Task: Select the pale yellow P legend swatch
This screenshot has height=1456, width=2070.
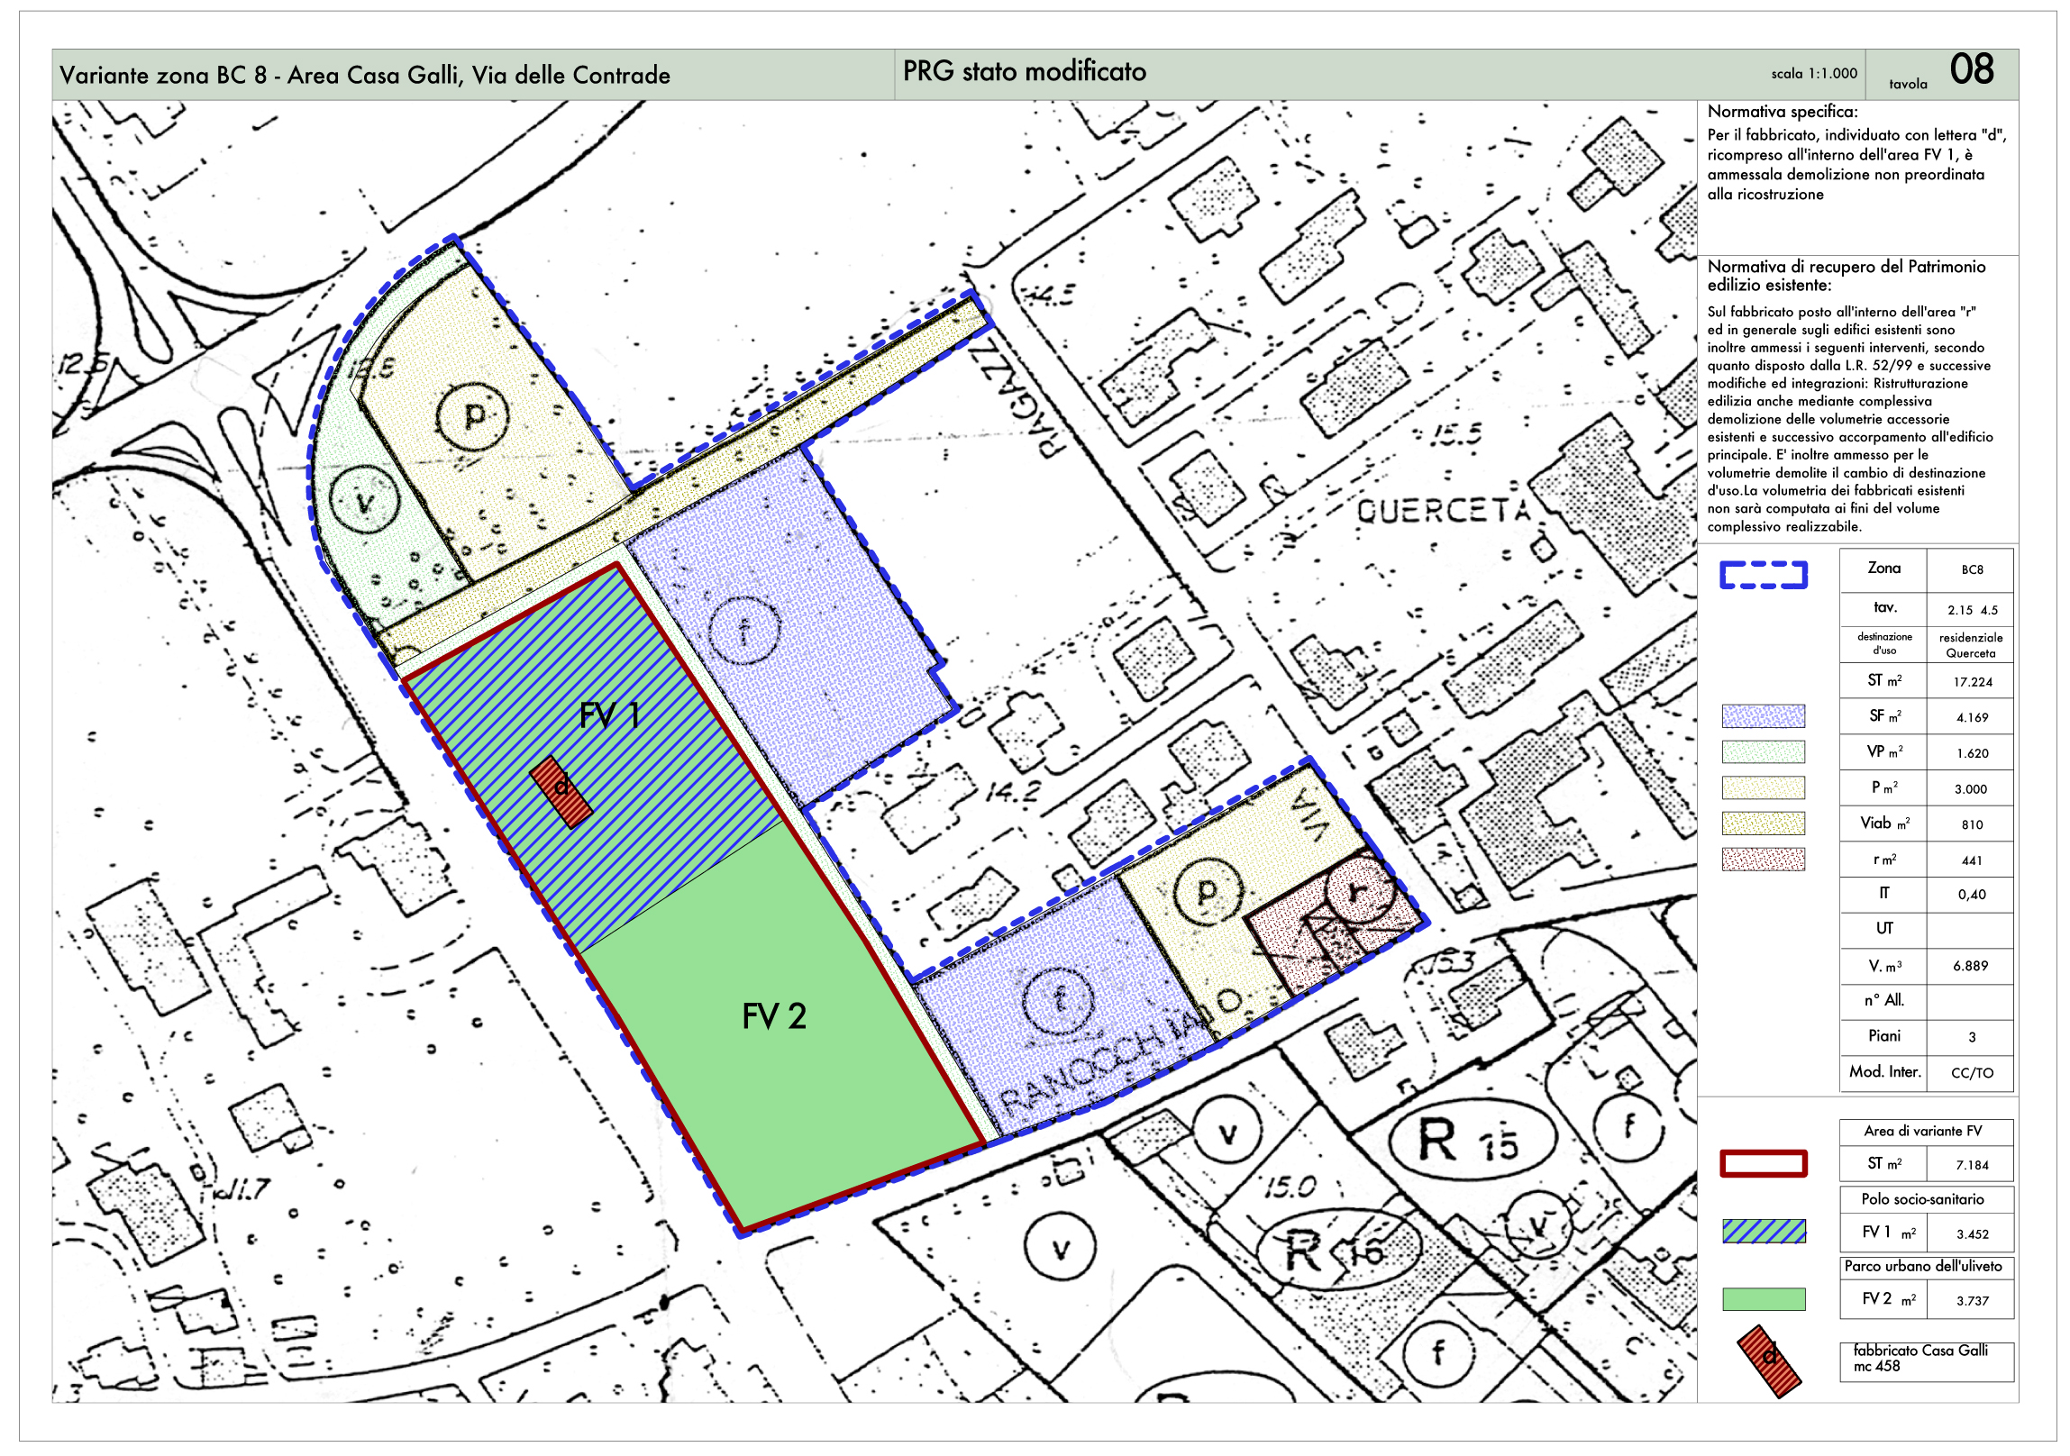Action: point(1764,788)
